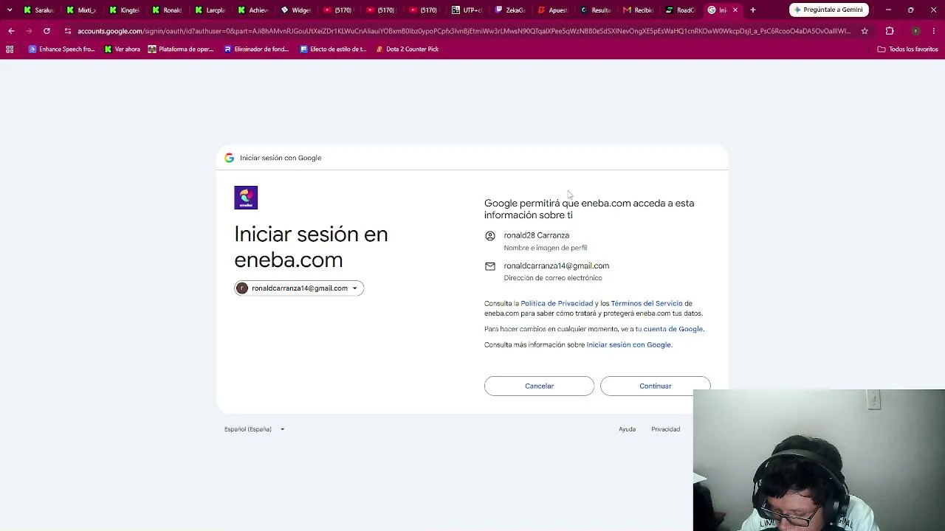
Task: Click the 'Iniciar sesión en eneba.com' heading
Action: (x=311, y=247)
